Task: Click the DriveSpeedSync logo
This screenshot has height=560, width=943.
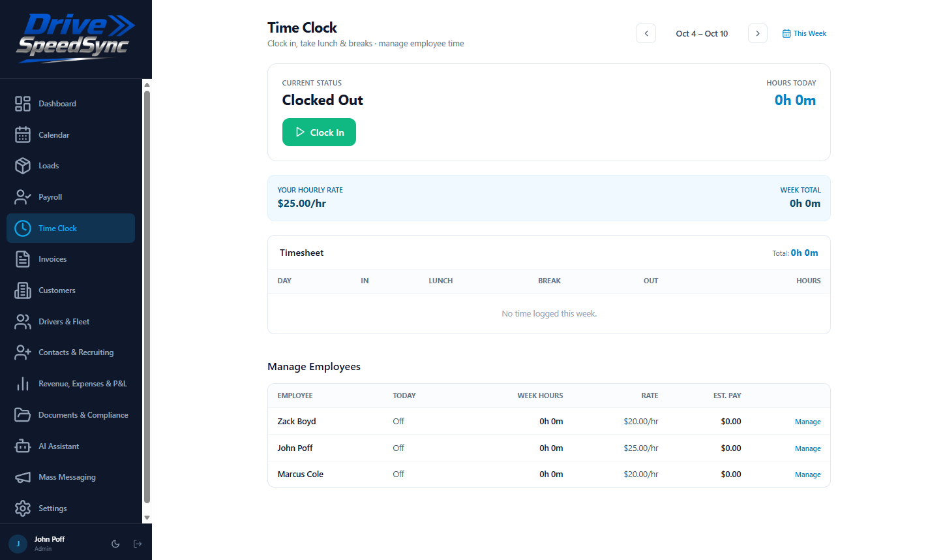Action: [x=76, y=39]
